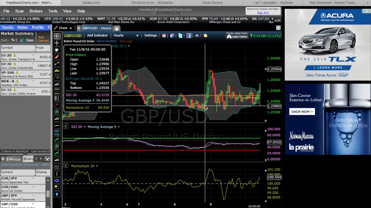Select the blue up arrow tool
The image size is (371, 208).
(57, 194)
